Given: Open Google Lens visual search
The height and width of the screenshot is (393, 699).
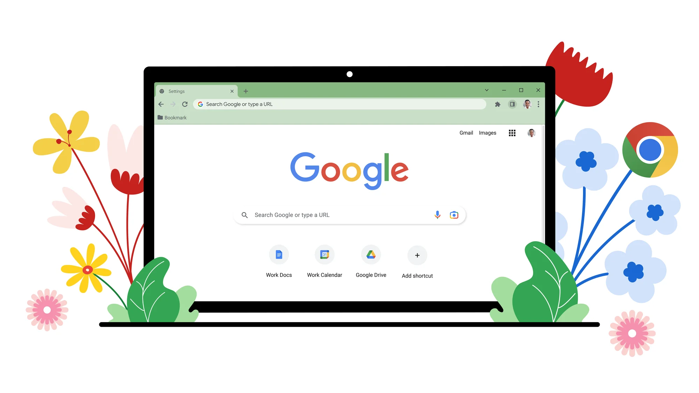Looking at the screenshot, I should 453,215.
